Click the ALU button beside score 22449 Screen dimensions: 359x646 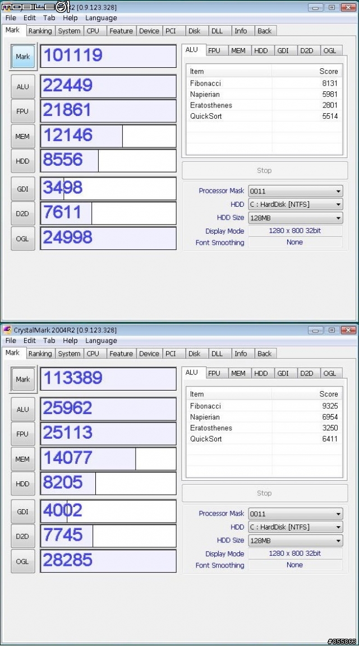[22, 87]
